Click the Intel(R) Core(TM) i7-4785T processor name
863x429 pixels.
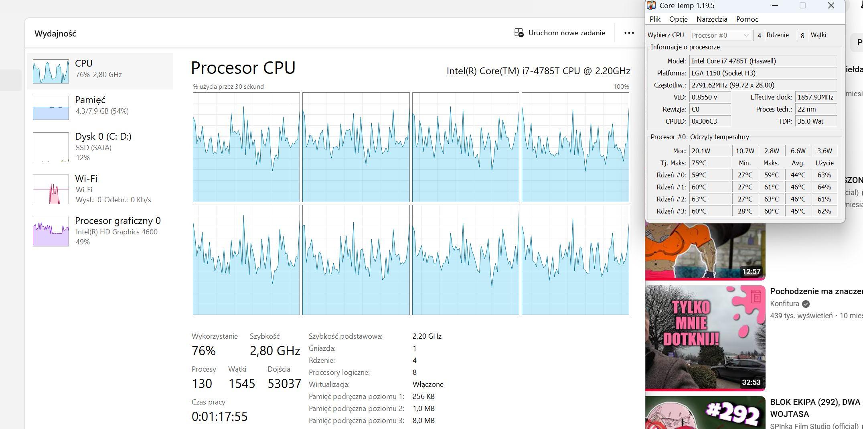pyautogui.click(x=539, y=71)
